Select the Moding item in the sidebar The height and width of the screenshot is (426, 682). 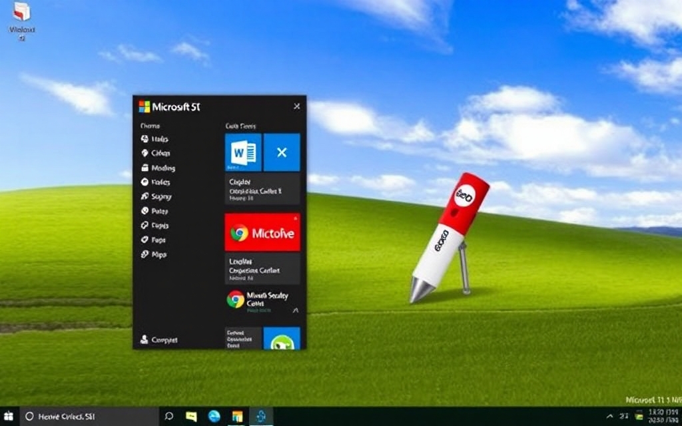[159, 168]
